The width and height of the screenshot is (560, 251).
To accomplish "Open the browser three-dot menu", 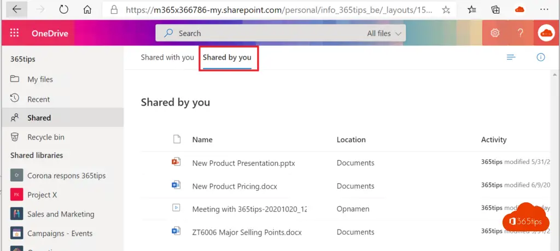I will point(544,10).
